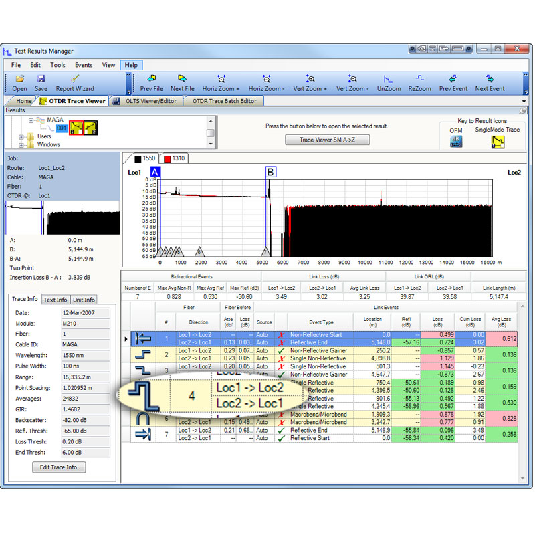
Task: Click the Open file toolbar icon
Action: [x=19, y=79]
